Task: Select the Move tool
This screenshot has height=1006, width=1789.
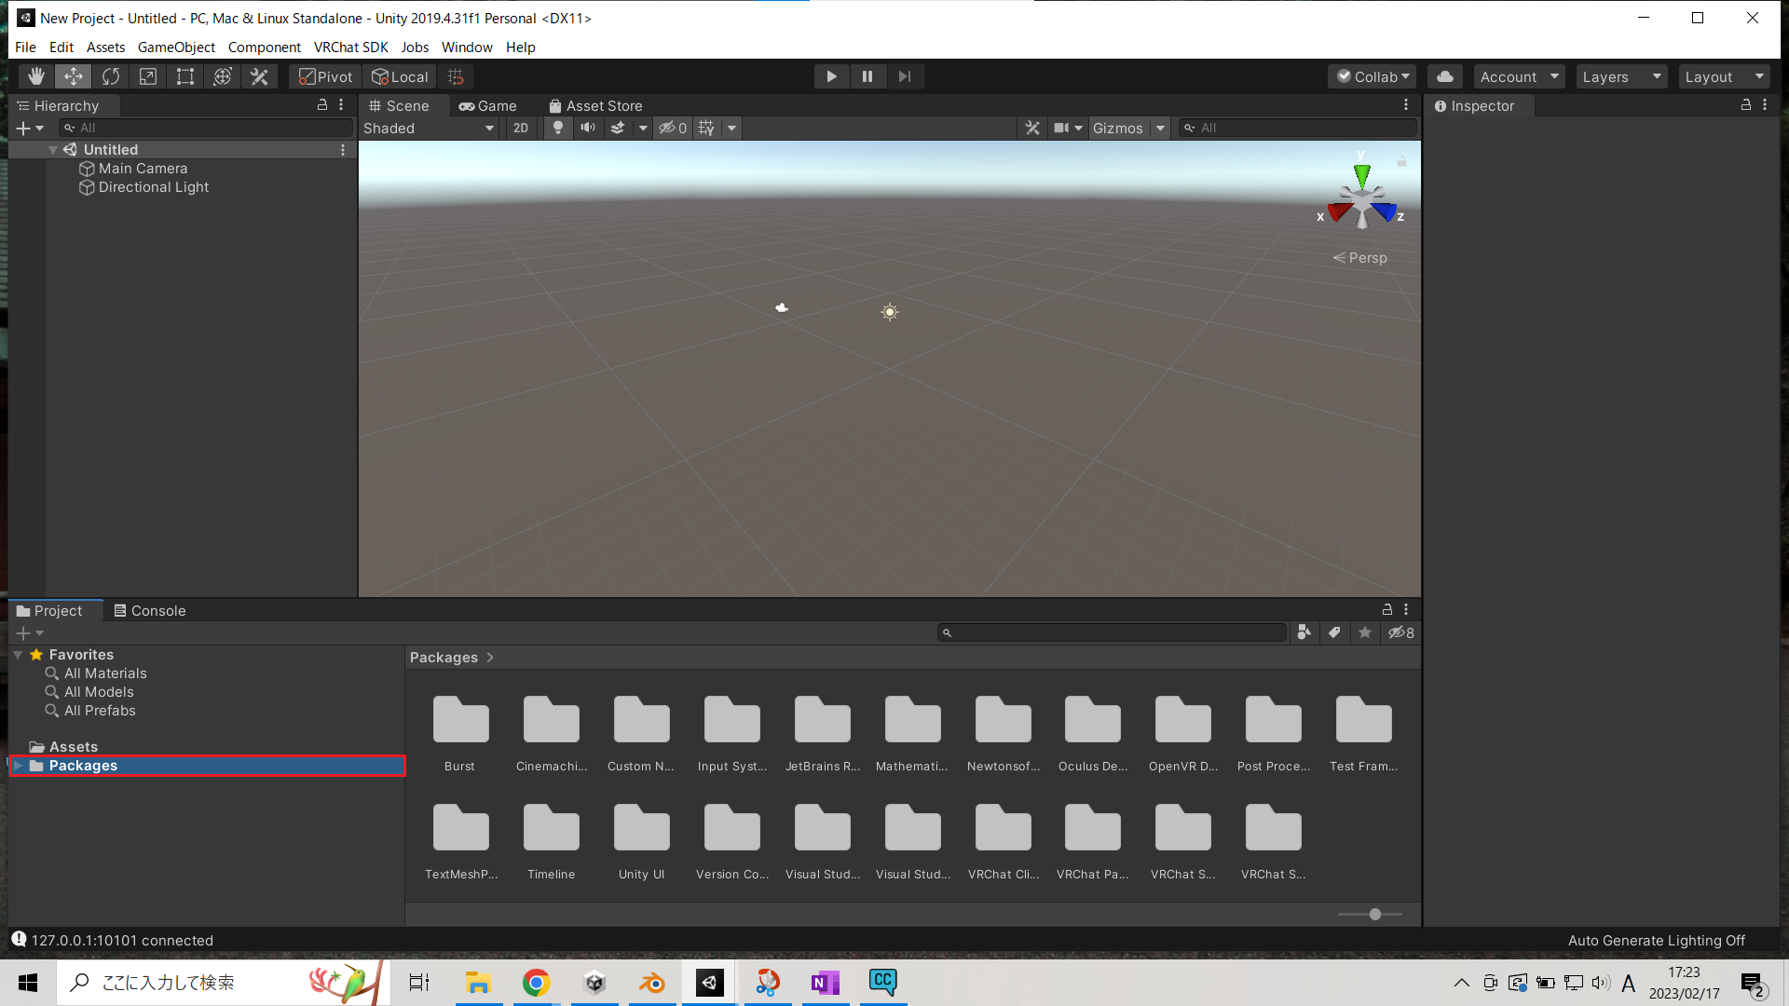Action: pos(73,76)
